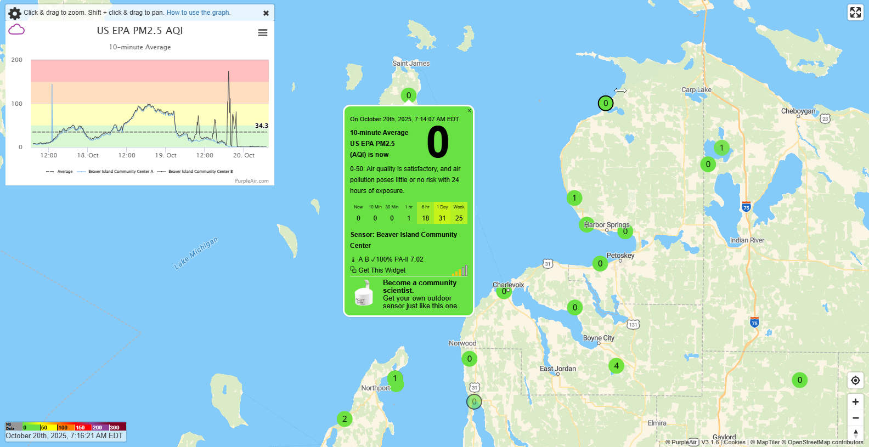Click the purple cloud icon on graph
The image size is (869, 447).
pos(16,30)
